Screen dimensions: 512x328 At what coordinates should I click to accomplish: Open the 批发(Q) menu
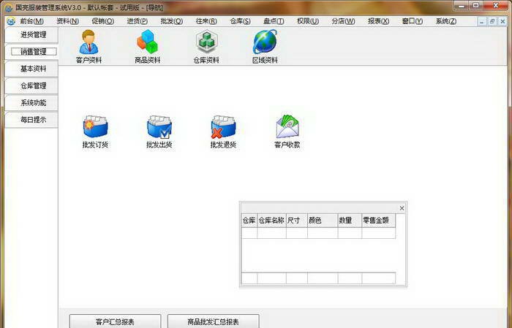(x=171, y=21)
